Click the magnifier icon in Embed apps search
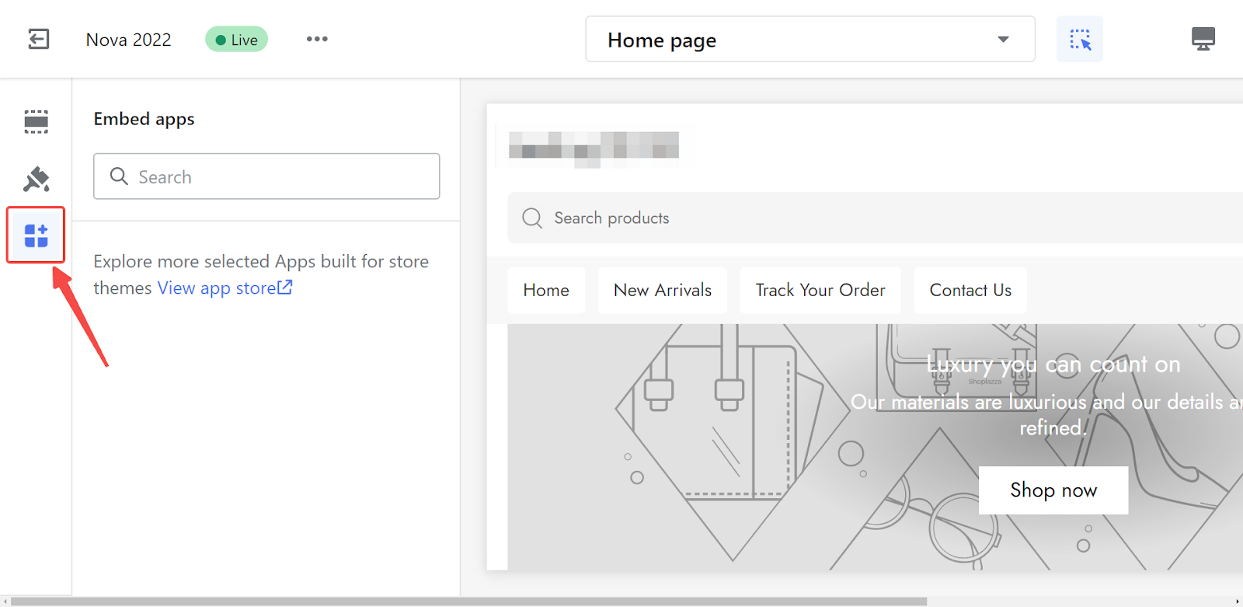 pos(119,176)
